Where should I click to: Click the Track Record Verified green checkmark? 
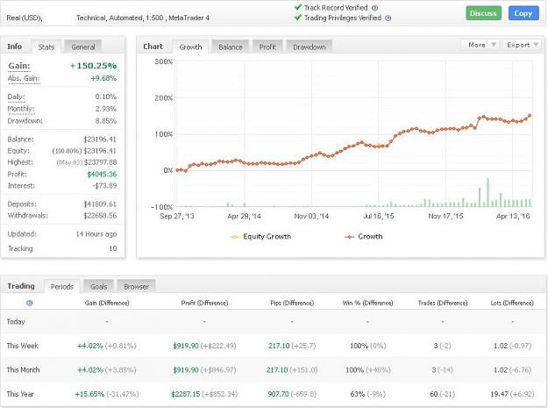pos(298,7)
